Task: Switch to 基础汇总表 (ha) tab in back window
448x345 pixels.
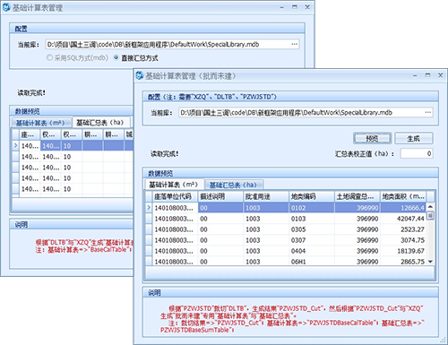Action: [x=100, y=122]
